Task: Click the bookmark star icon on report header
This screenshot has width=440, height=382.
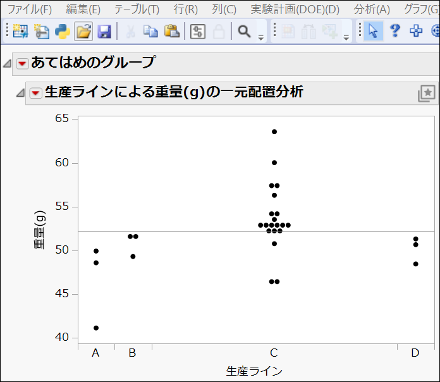Action: [427, 93]
